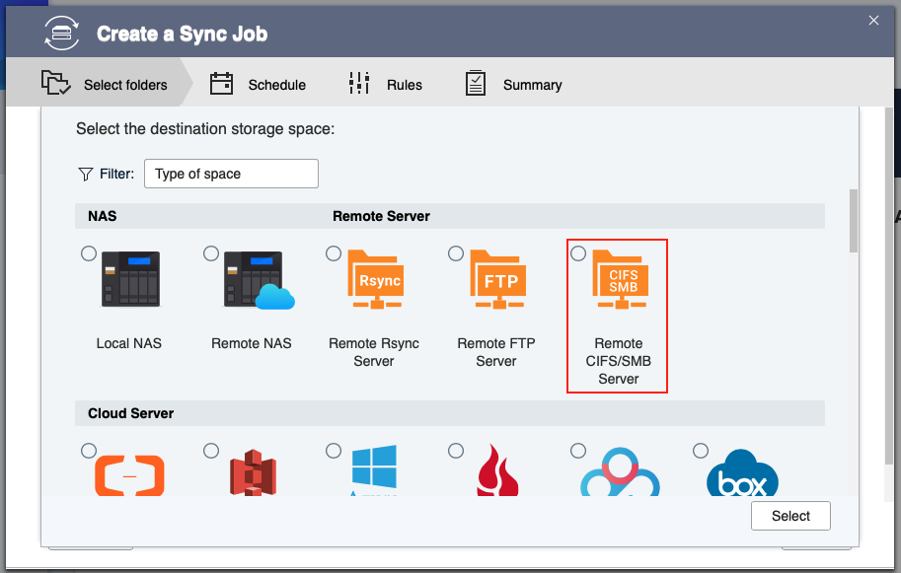The height and width of the screenshot is (573, 901).
Task: Go to the Schedule step tab
Action: click(x=259, y=85)
